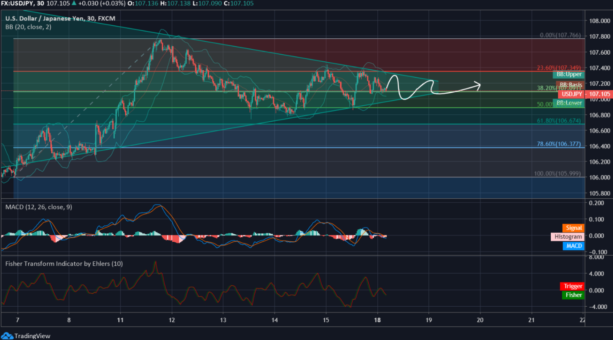Screen dimensions: 613x340
Task: Click the green Fisher scale label
Action: coord(573,295)
